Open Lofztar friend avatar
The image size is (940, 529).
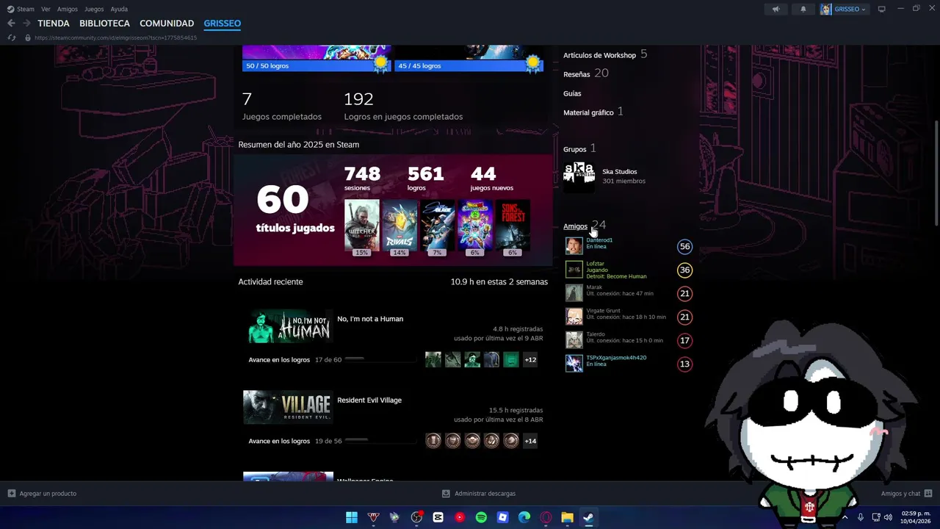coord(574,270)
